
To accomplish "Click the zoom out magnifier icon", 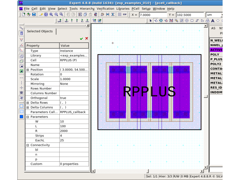I will point(56,14).
